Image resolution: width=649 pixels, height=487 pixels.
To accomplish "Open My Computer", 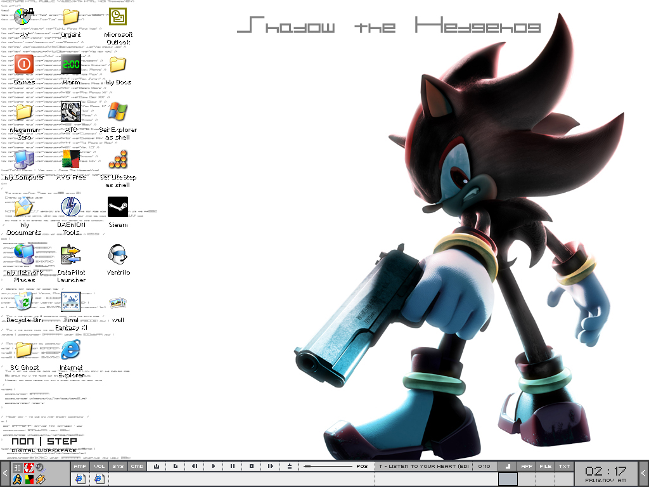I will point(24,159).
